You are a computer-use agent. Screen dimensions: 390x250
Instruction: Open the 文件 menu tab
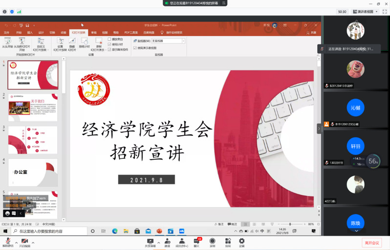7,33
